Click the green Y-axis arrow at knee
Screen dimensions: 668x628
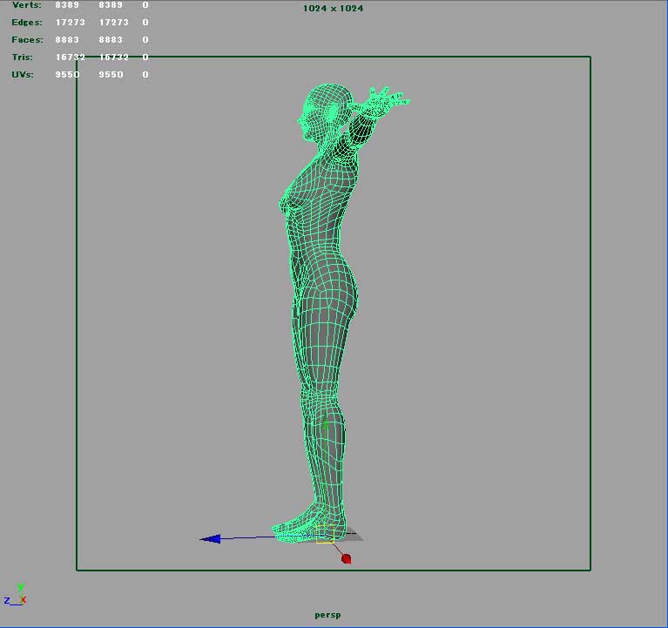coord(325,425)
